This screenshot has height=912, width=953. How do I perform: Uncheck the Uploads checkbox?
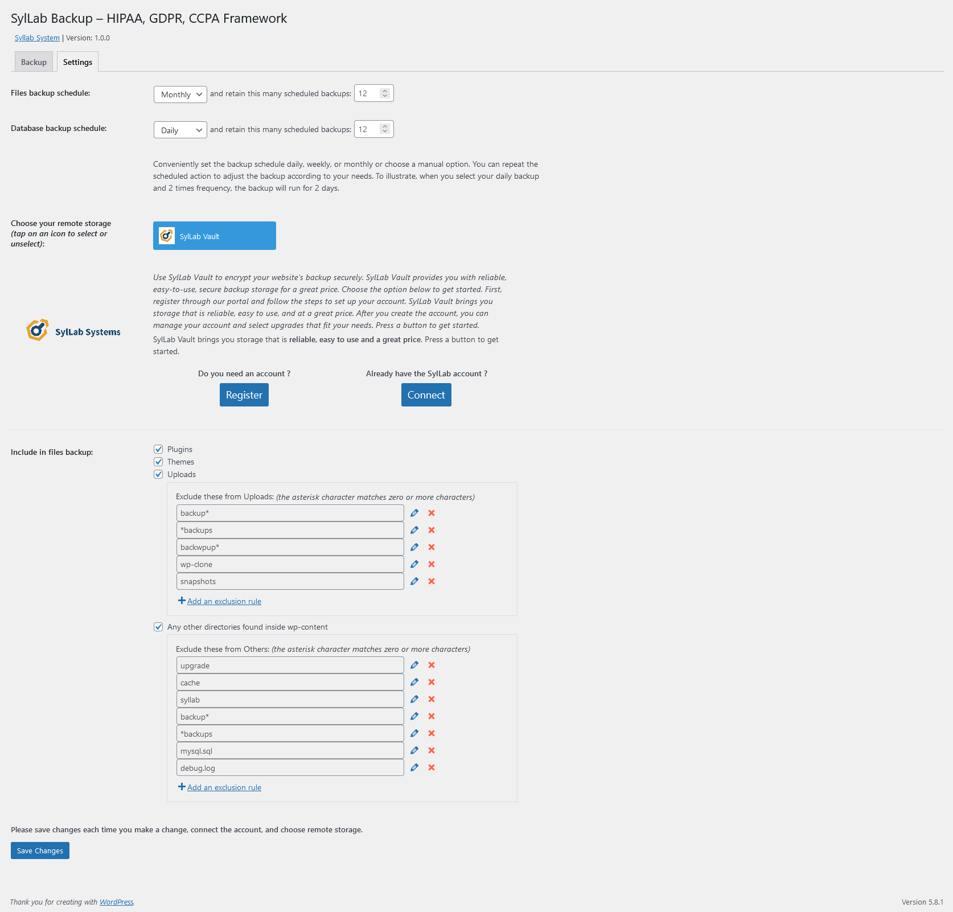point(158,474)
